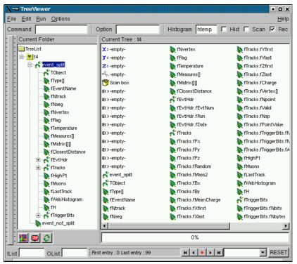The width and height of the screenshot is (297, 264).
Task: Collapse the t4 tree node
Action: [x=22, y=57]
